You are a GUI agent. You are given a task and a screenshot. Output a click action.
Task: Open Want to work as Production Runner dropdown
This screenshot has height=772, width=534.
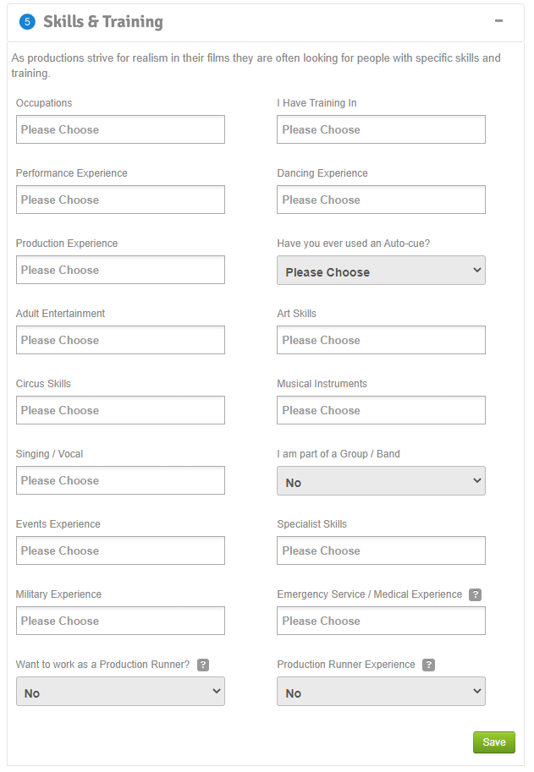coord(120,692)
